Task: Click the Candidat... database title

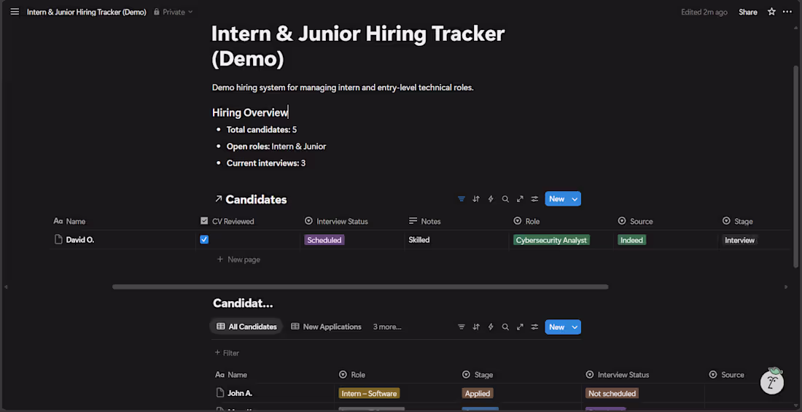Action: (x=243, y=303)
